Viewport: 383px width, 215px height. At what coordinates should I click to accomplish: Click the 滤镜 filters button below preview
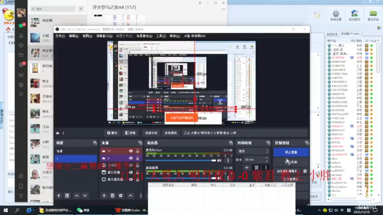coord(130,133)
